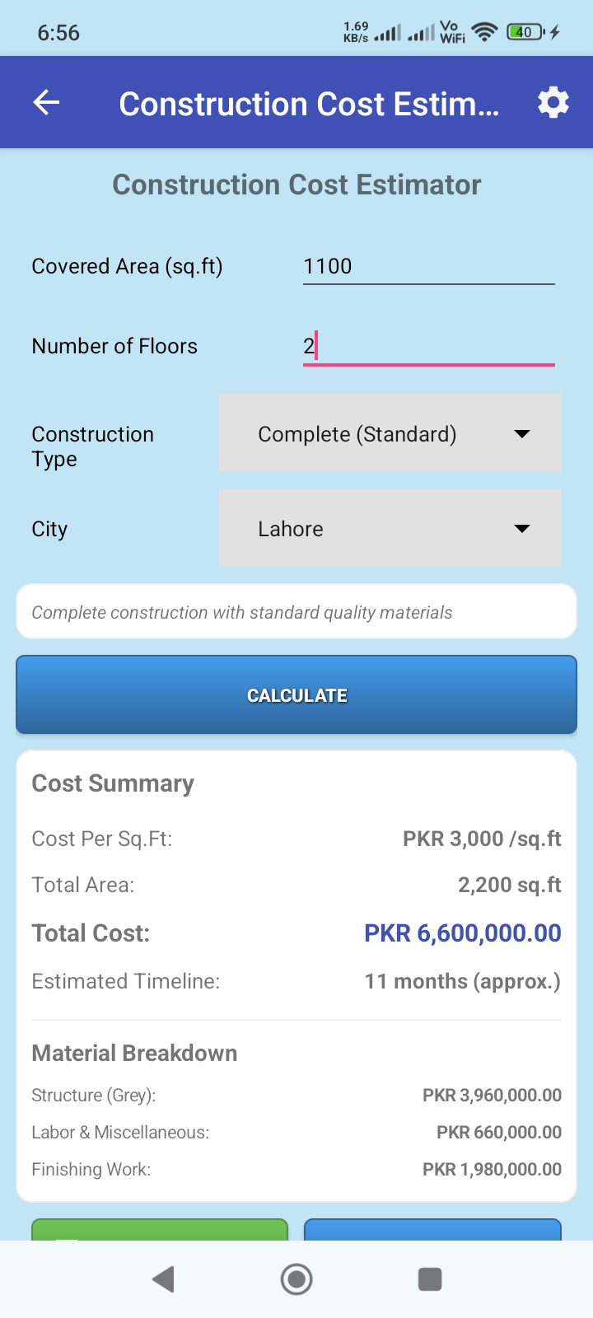
Task: Open recent apps square button
Action: tap(430, 1279)
